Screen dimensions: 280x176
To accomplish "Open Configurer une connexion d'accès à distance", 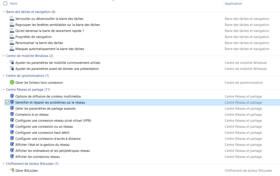I will (x=48, y=139).
